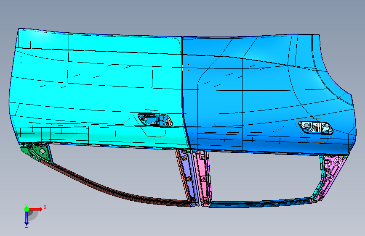Pick the front door handle recess

coord(155,120)
